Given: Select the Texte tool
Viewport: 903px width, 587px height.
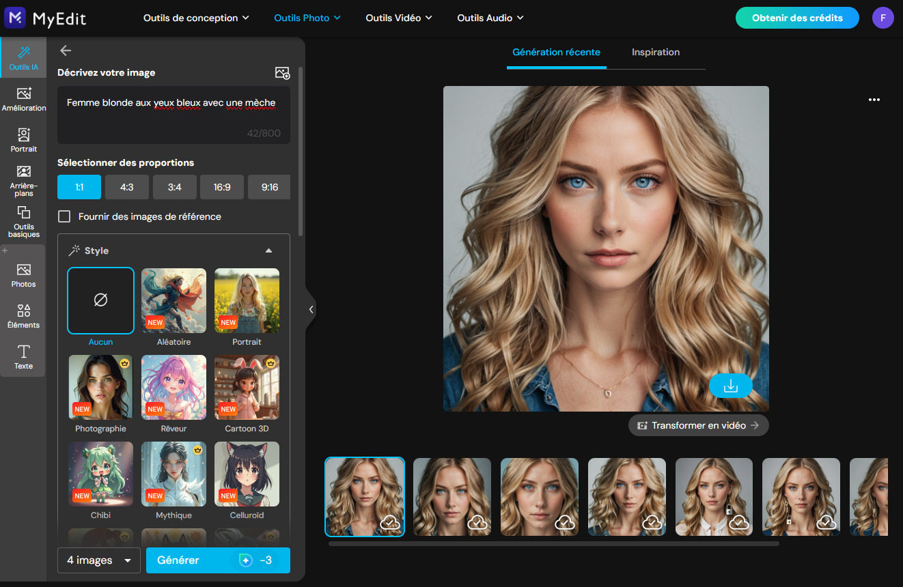Looking at the screenshot, I should tap(24, 357).
